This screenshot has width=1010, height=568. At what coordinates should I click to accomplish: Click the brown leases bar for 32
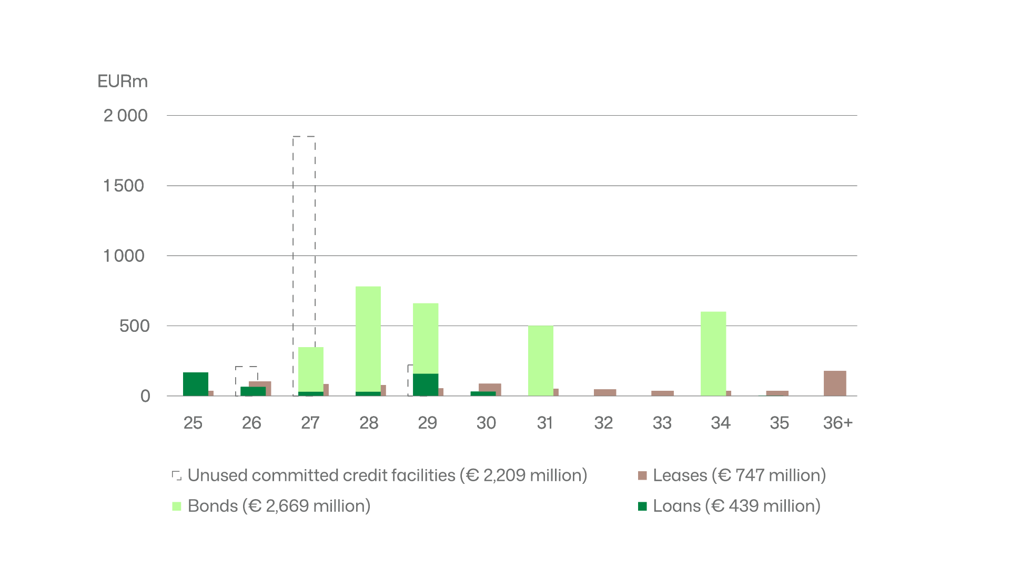point(605,392)
